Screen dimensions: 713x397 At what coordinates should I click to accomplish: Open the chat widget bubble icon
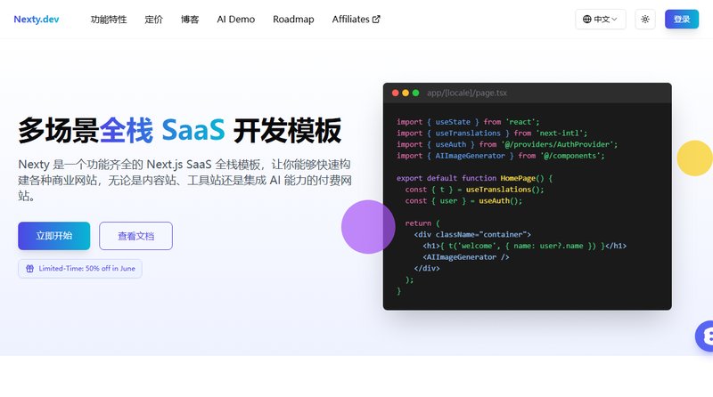[x=705, y=336]
